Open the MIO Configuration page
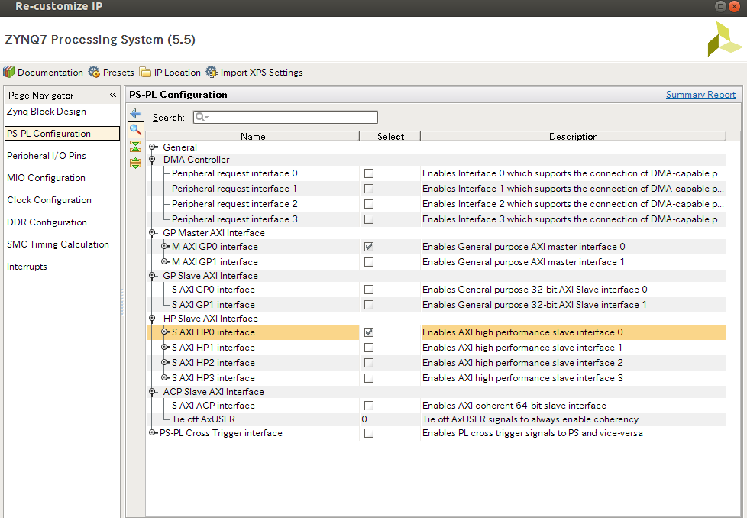This screenshot has height=518, width=747. (47, 178)
